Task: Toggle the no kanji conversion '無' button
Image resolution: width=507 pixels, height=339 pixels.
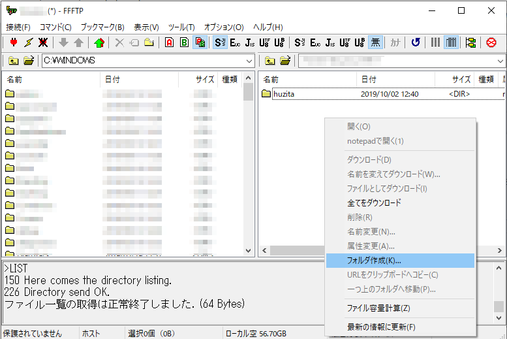Action: click(x=375, y=42)
